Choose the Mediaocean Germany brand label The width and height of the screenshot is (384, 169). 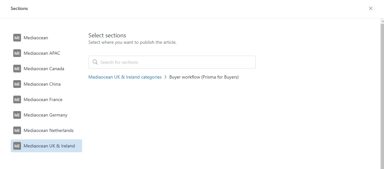tap(46, 115)
